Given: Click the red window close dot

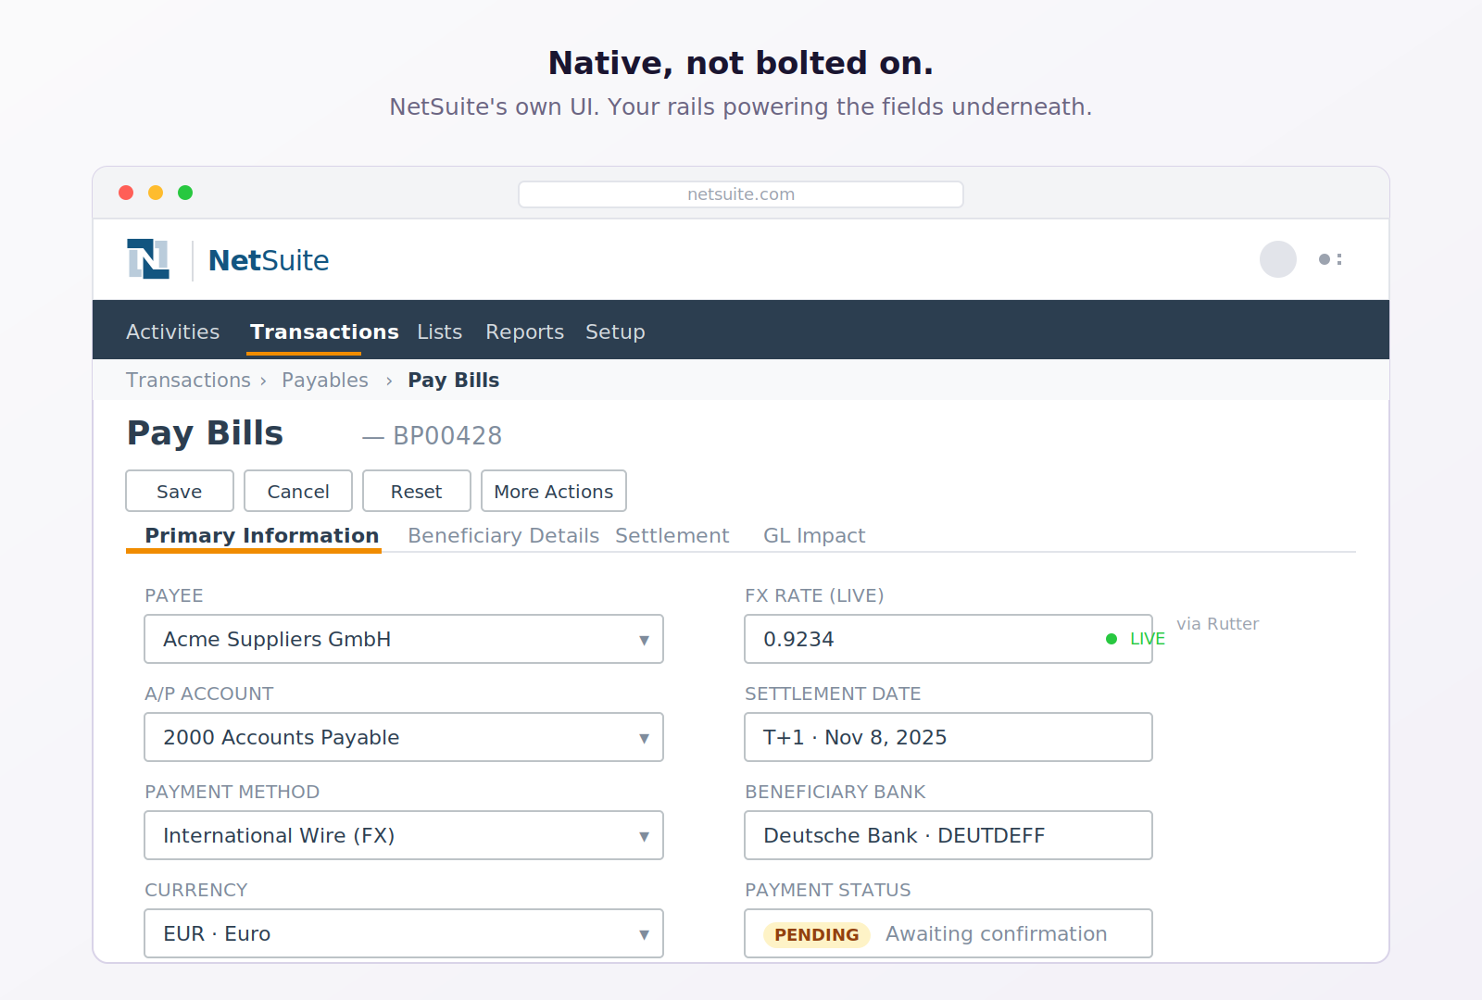Looking at the screenshot, I should [x=126, y=193].
